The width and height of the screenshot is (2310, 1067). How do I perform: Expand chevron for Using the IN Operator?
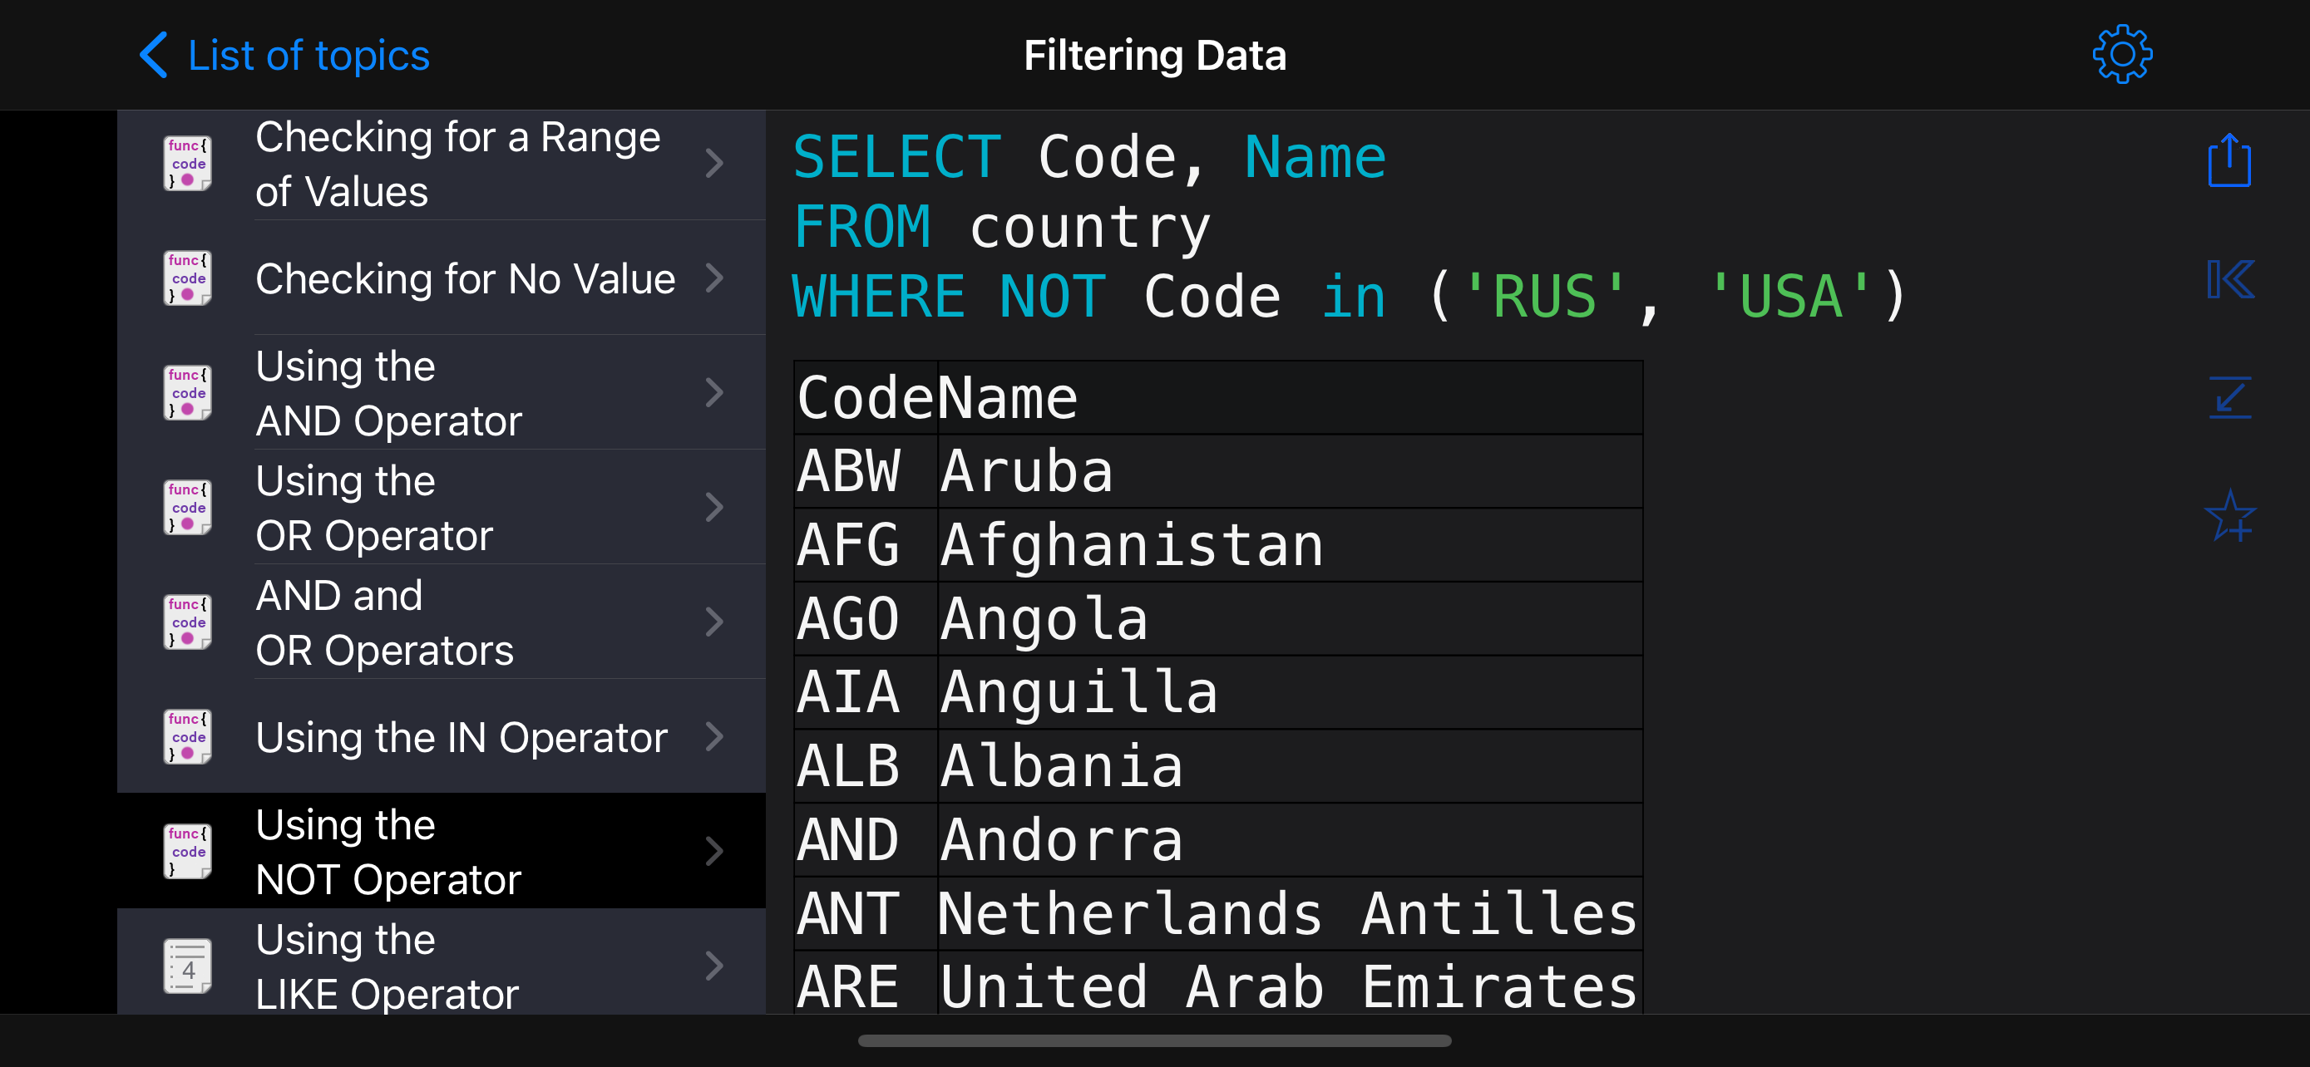click(x=714, y=737)
